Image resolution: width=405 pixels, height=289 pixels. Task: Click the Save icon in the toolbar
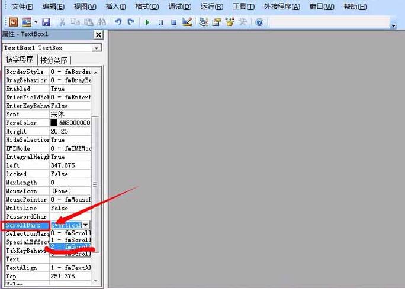coord(46,22)
